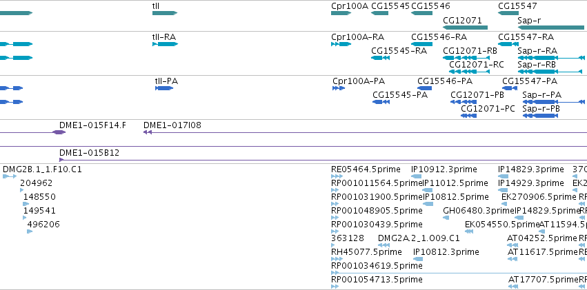
Task: Select the RP001054713.5prime EST
Action: [x=335, y=287]
